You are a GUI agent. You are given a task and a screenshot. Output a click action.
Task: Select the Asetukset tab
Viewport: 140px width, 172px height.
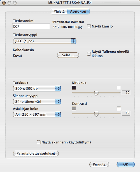pos(78,11)
